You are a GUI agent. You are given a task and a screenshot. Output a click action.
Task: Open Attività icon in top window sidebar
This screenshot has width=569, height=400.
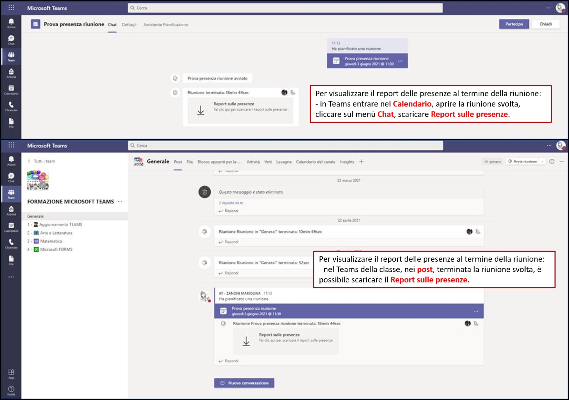pyautogui.click(x=11, y=73)
